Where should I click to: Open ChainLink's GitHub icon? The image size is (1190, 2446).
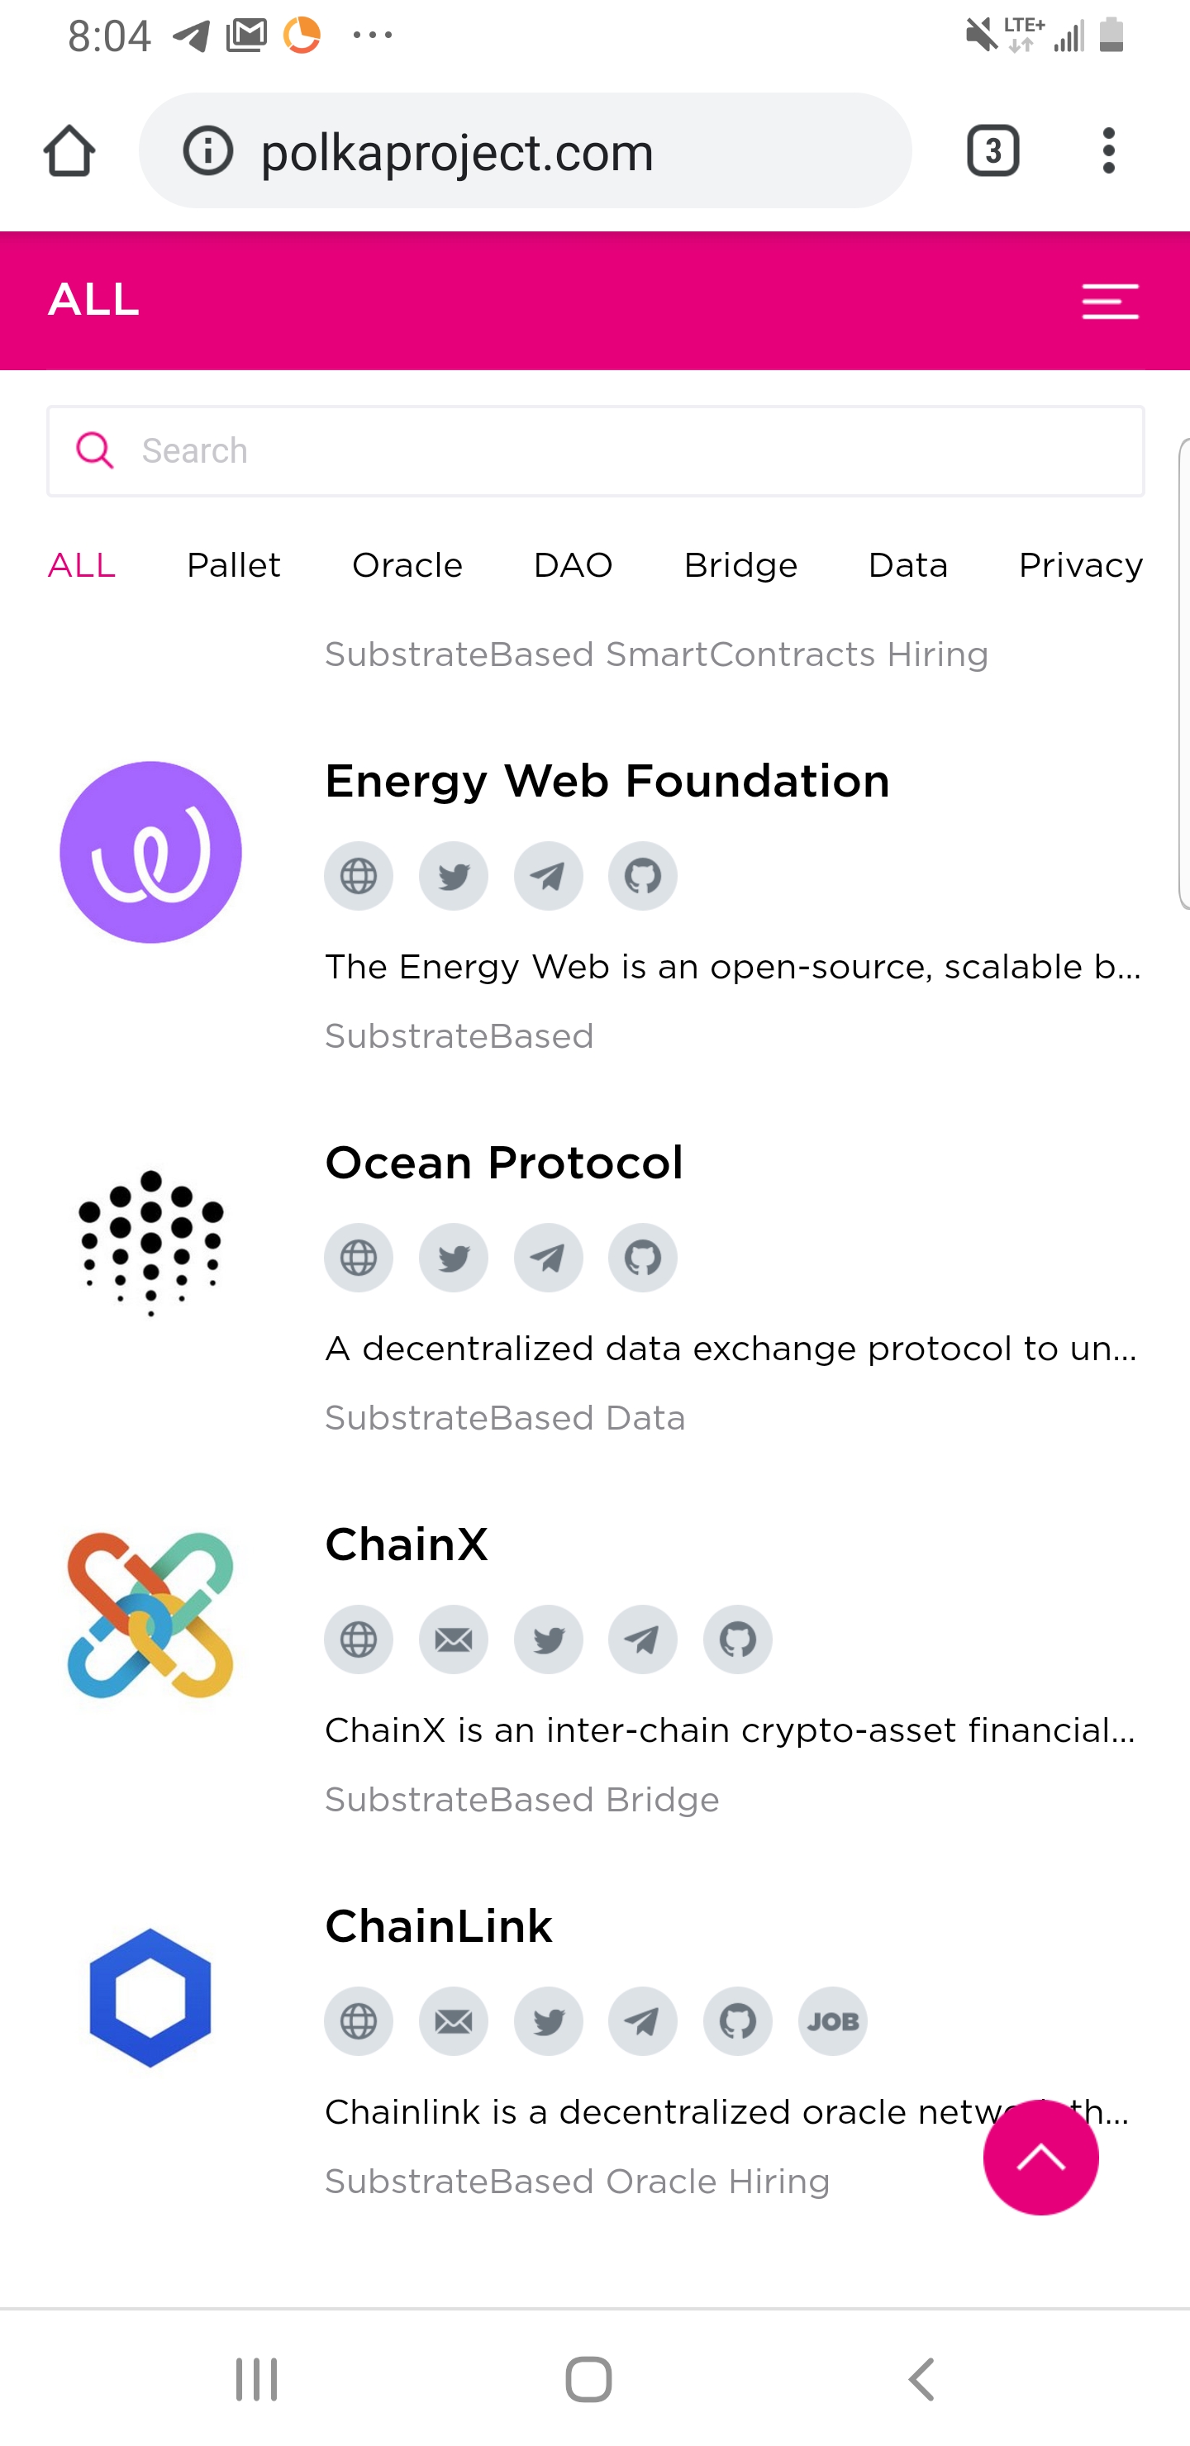tap(738, 2020)
